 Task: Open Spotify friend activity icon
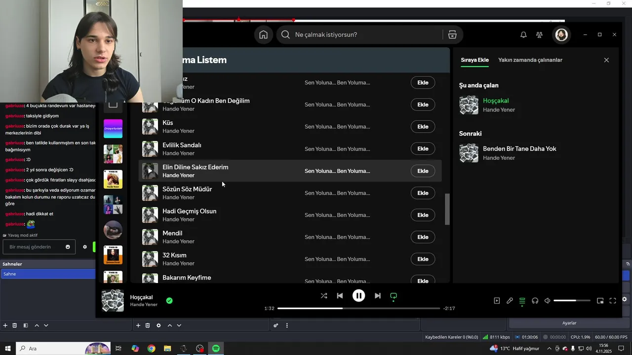pyautogui.click(x=539, y=35)
